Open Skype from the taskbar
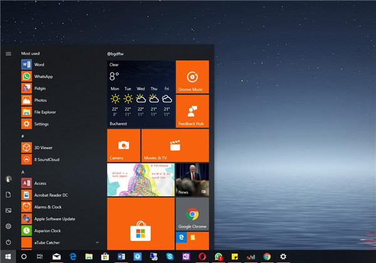376x263 pixels. pyautogui.click(x=170, y=257)
